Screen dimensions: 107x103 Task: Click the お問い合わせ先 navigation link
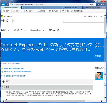[x=54, y=30]
